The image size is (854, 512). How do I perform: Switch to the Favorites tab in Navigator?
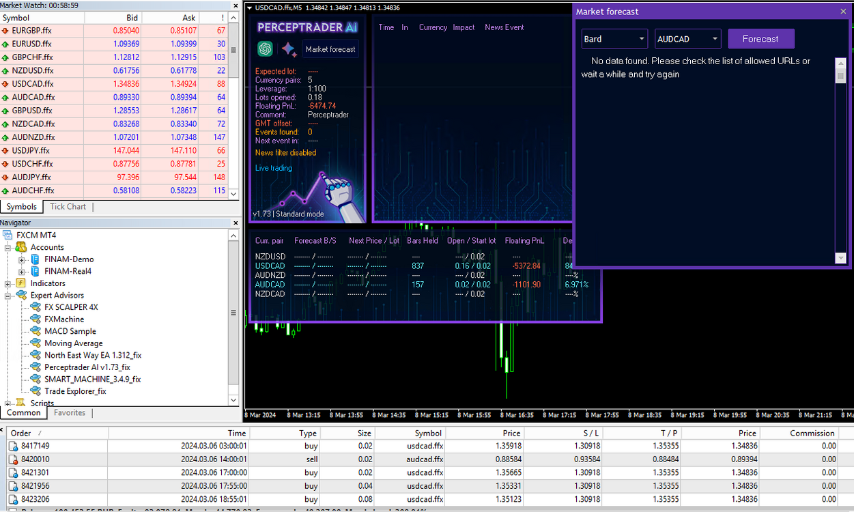click(70, 413)
